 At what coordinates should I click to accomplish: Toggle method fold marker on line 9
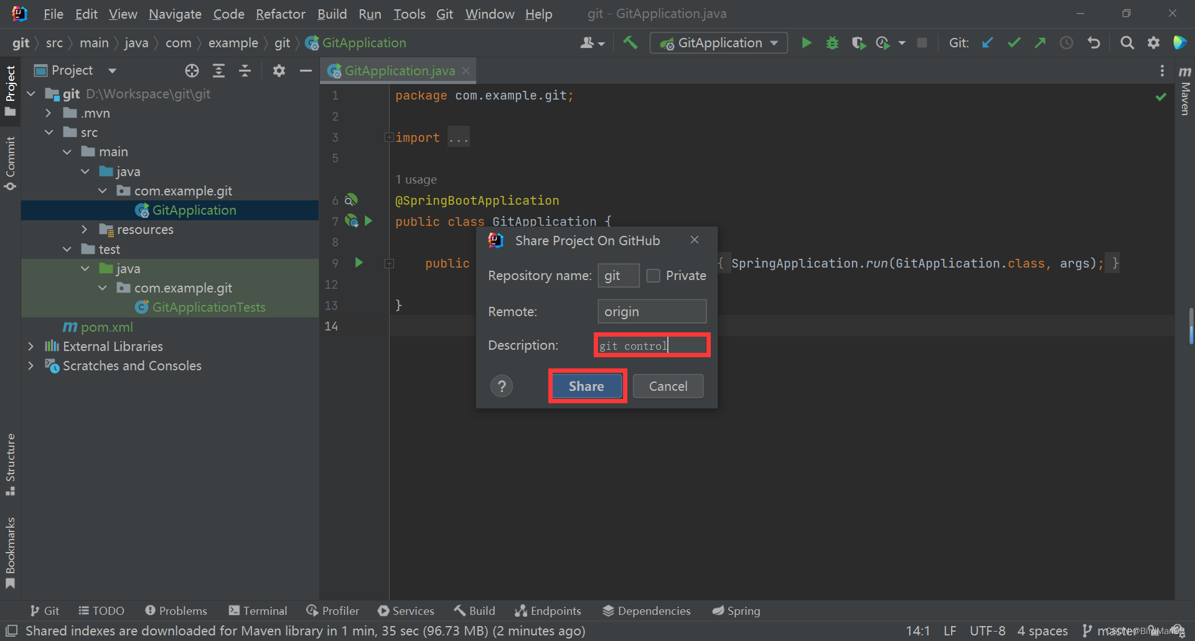(x=389, y=263)
